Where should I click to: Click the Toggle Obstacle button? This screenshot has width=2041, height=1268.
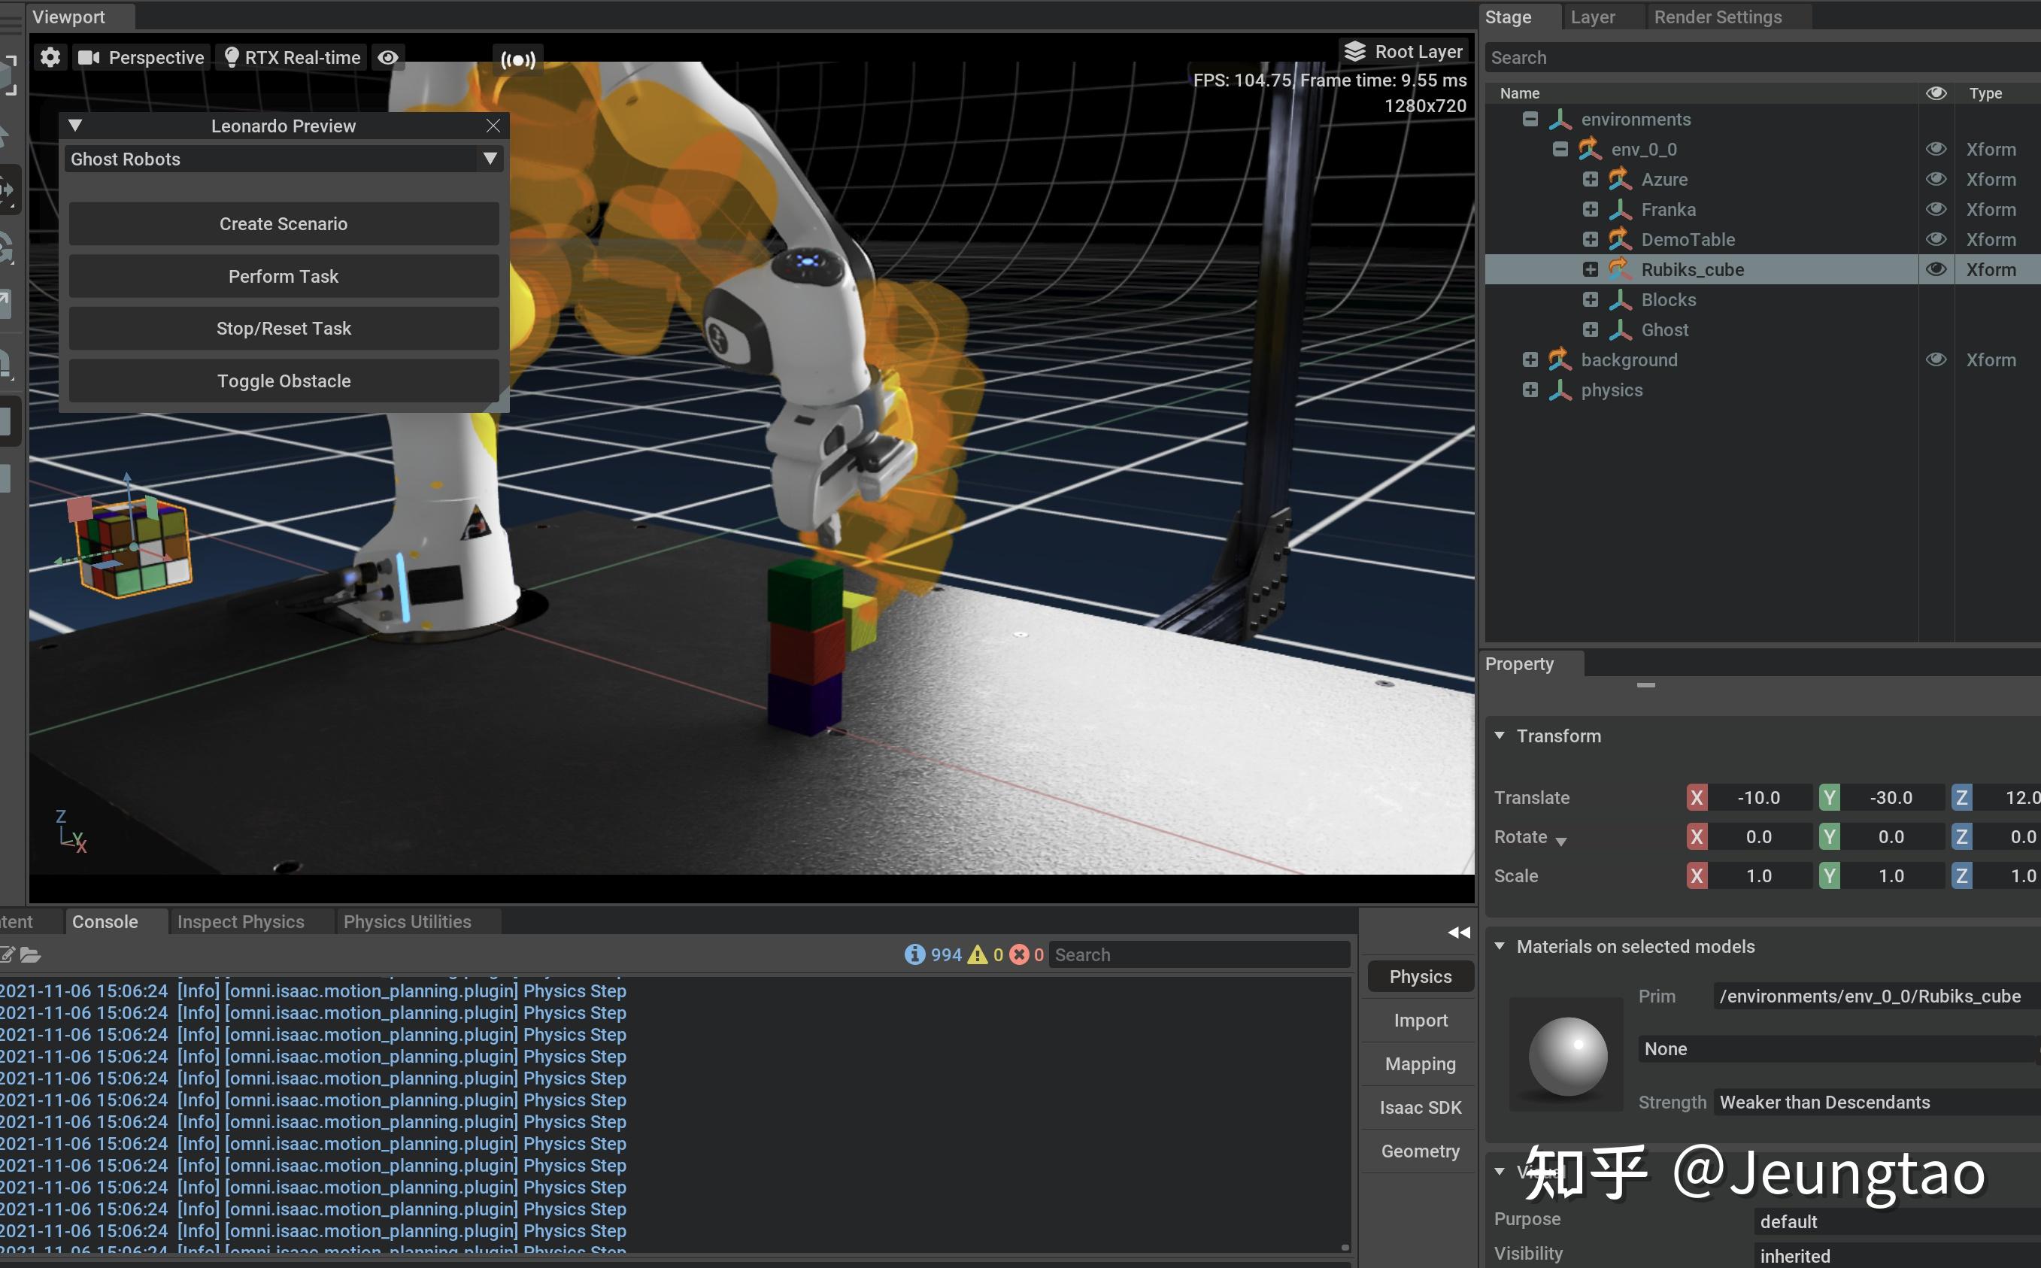pos(284,381)
